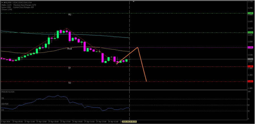Viewport: 255px width, 124px height.
Task: Click the 2.455 value on price scale
Action: click(250, 75)
